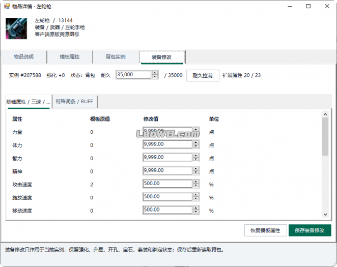This screenshot has width=337, height=267.
Task: Click the 力量 attribute label
Action: (17, 132)
